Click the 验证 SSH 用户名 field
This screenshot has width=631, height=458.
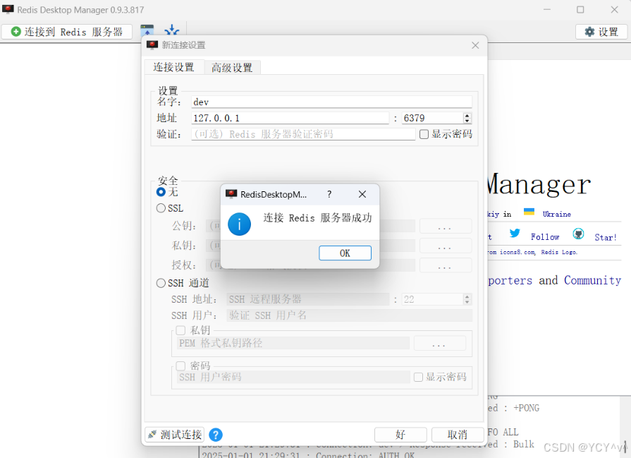pos(349,315)
